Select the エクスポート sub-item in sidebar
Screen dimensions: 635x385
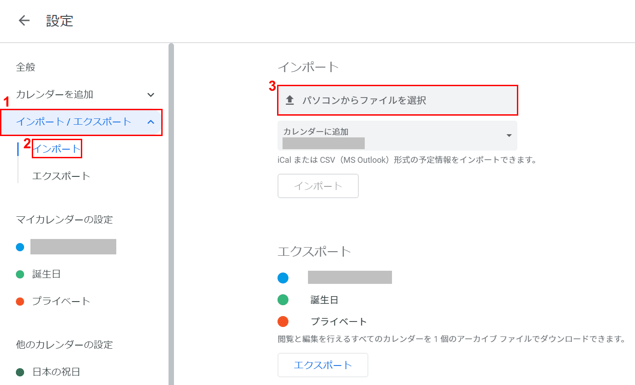(x=61, y=176)
